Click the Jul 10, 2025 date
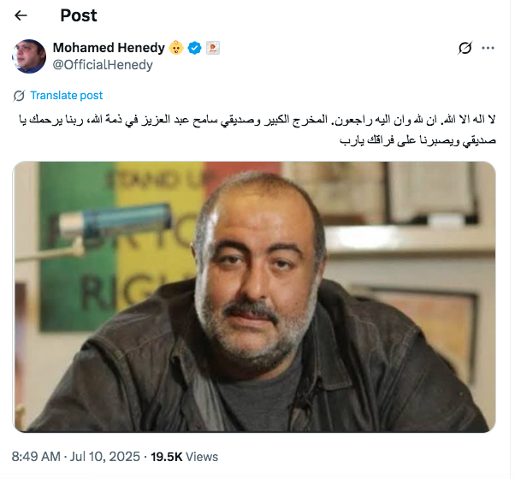Viewport: 515px width, 479px height. [104, 457]
